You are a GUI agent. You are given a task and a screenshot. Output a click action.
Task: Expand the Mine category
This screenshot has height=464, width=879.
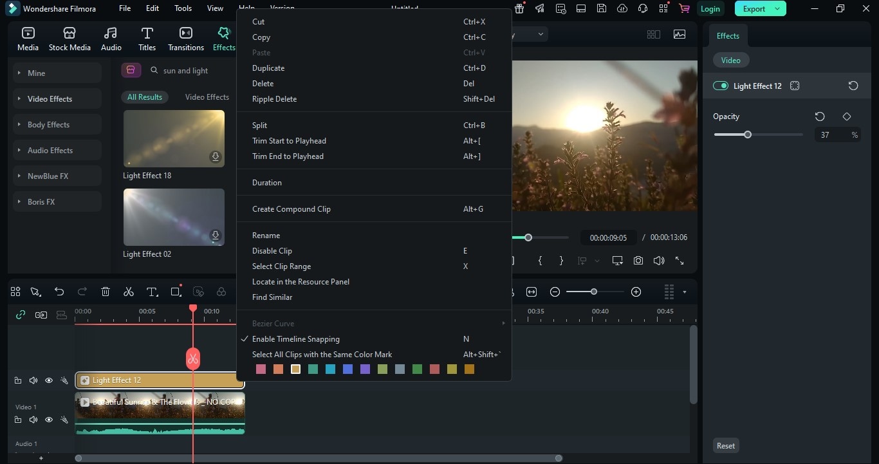[57, 73]
